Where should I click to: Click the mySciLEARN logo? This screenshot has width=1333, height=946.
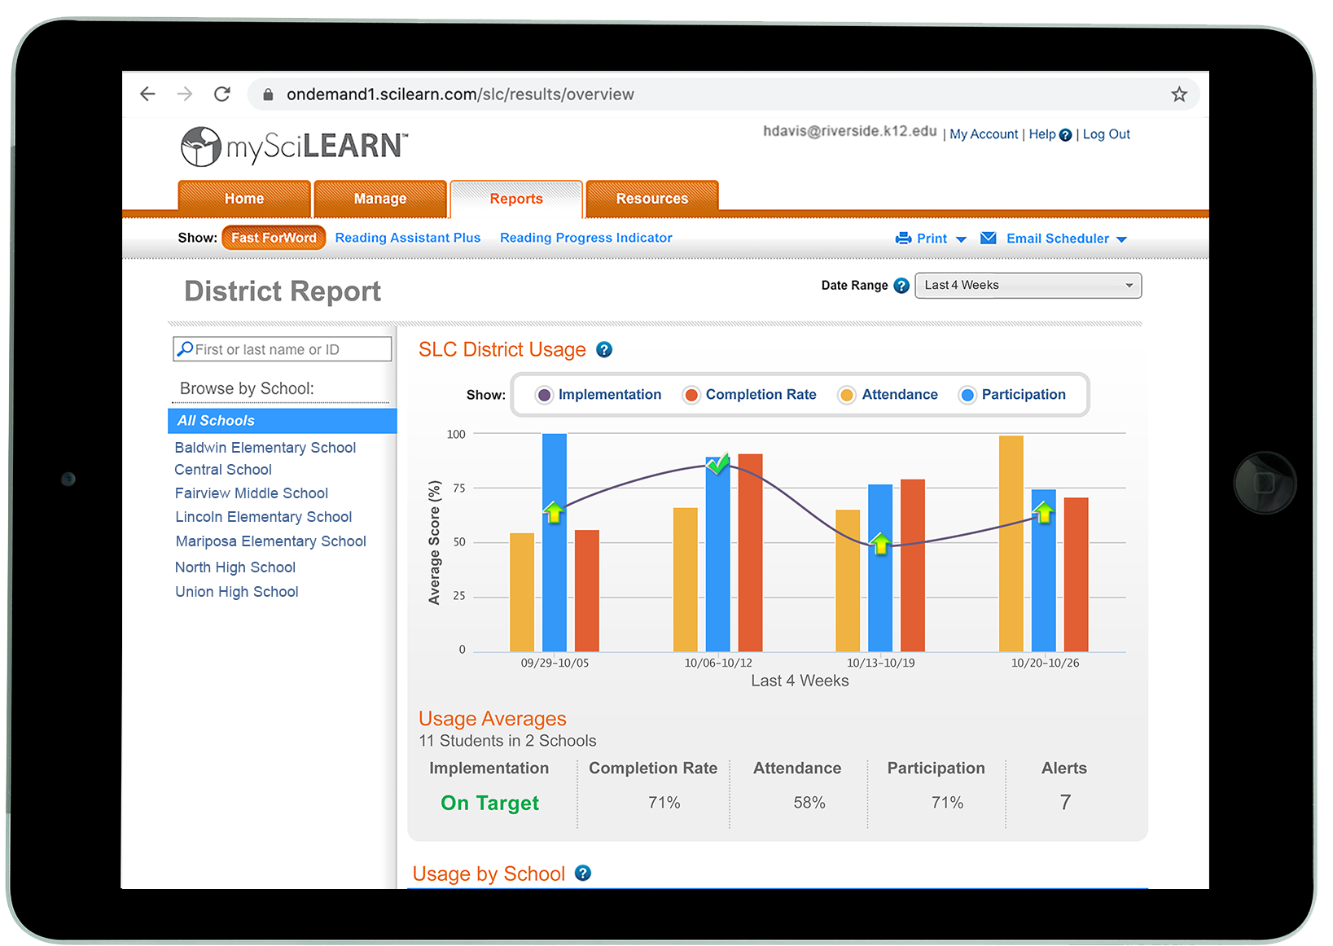click(x=294, y=147)
